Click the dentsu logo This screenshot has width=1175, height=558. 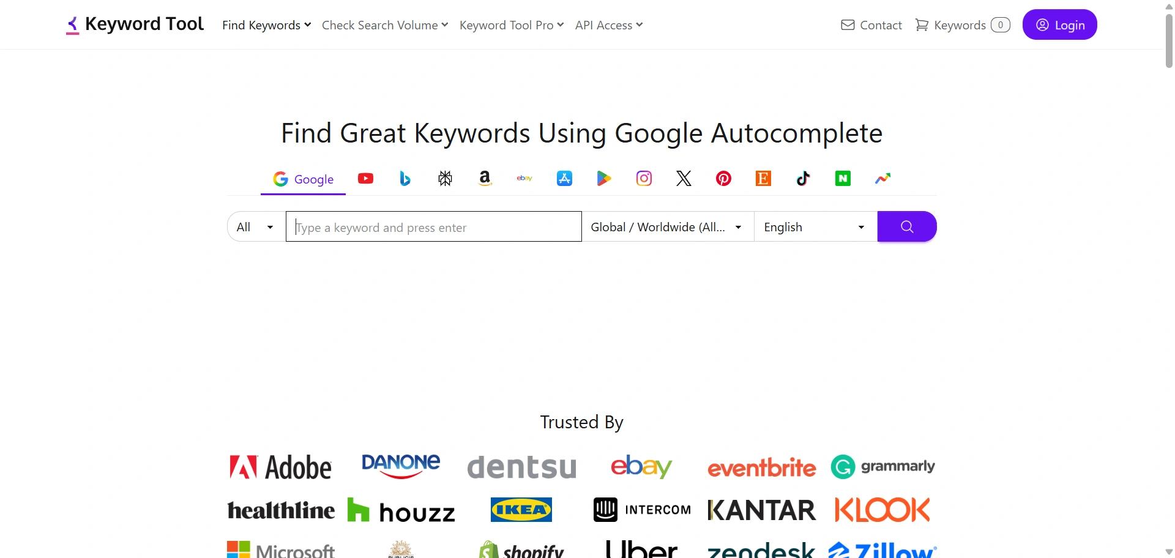coord(522,467)
